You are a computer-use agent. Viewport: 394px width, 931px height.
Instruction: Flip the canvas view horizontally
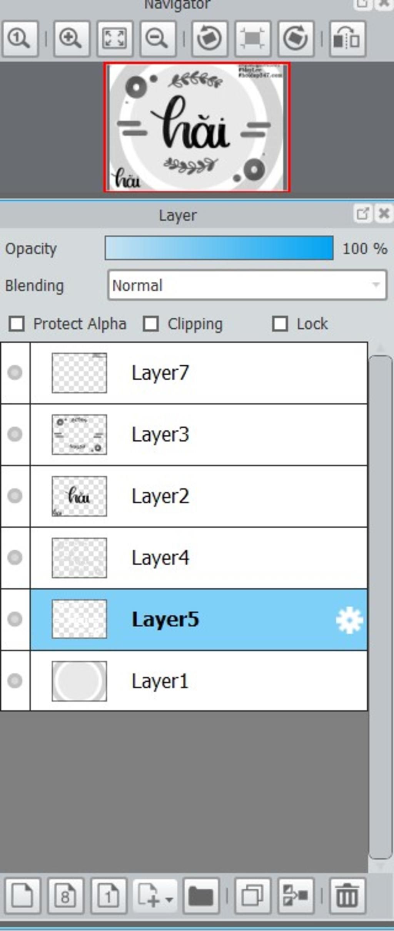pyautogui.click(x=347, y=39)
